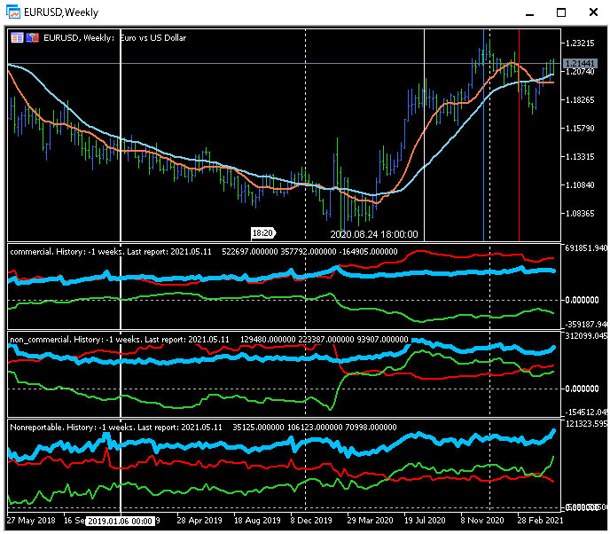Click the 312099.045 non_commercial scale value
This screenshot has width=610, height=534.
(585, 336)
